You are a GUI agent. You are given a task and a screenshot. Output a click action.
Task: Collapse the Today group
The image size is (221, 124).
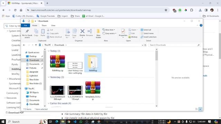49,51
